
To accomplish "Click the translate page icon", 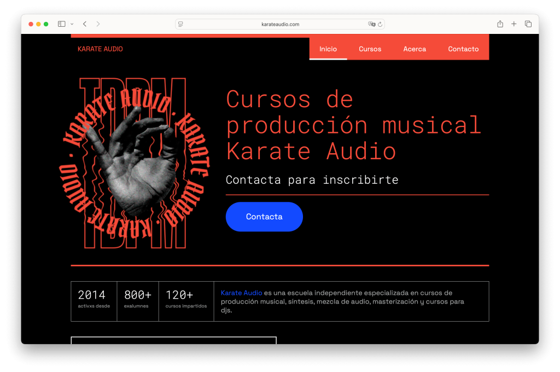I will [x=372, y=24].
